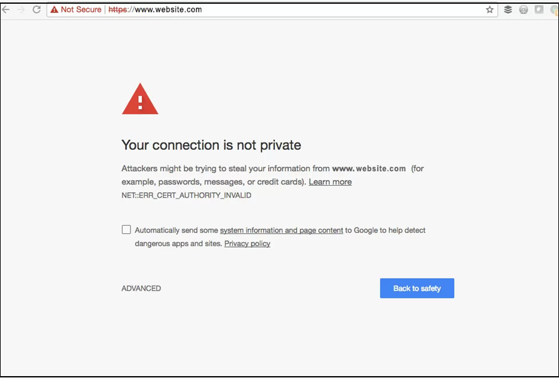This screenshot has height=378, width=559.
Task: Open the stacked layers extension icon
Action: [x=508, y=10]
